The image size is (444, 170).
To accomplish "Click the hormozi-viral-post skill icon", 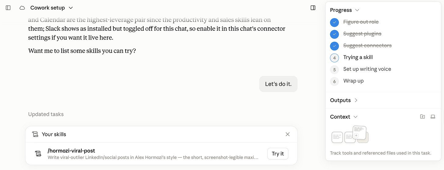I will [x=38, y=154].
